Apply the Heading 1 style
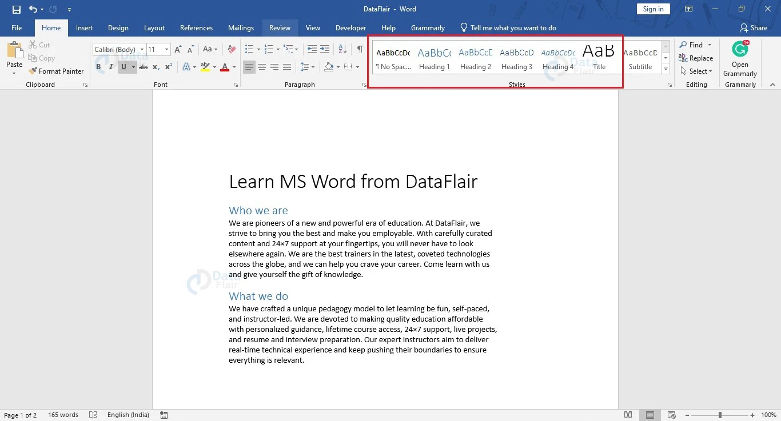The width and height of the screenshot is (781, 421). [434, 58]
